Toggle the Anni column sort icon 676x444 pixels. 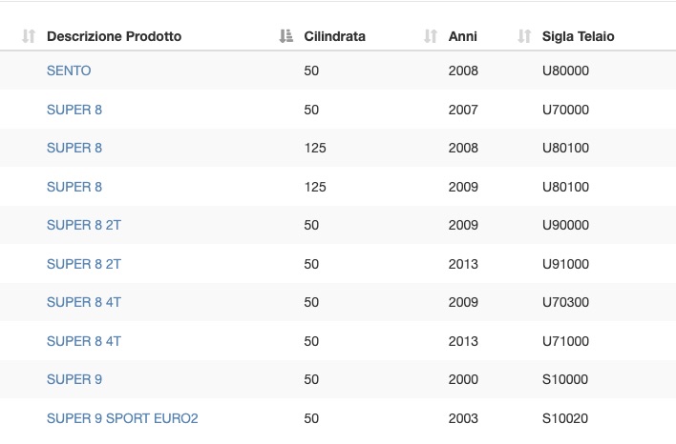431,36
